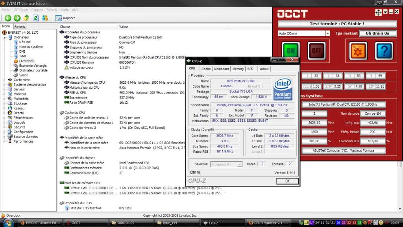This screenshot has height=227, width=403.
Task: Click the DirectX icon in the tree
Action: click(x=10, y=113)
